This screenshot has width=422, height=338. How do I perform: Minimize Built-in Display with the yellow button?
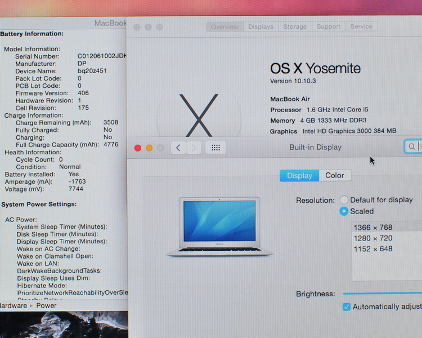tap(149, 148)
